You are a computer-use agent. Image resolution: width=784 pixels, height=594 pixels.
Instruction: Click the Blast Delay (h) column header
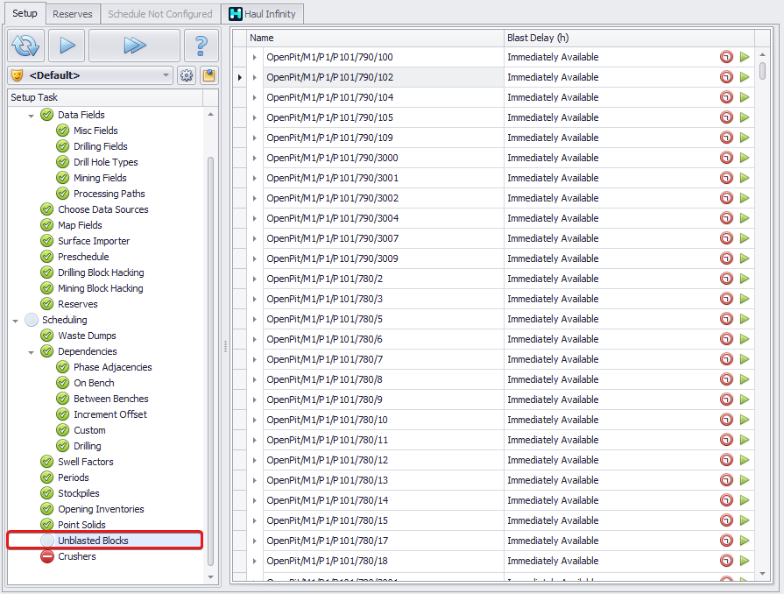point(629,38)
